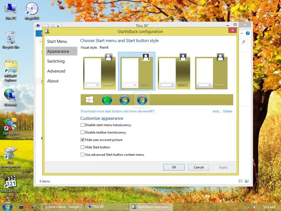
Task: Open quick access toolbar dropdown in This PC
Action: click(x=58, y=26)
